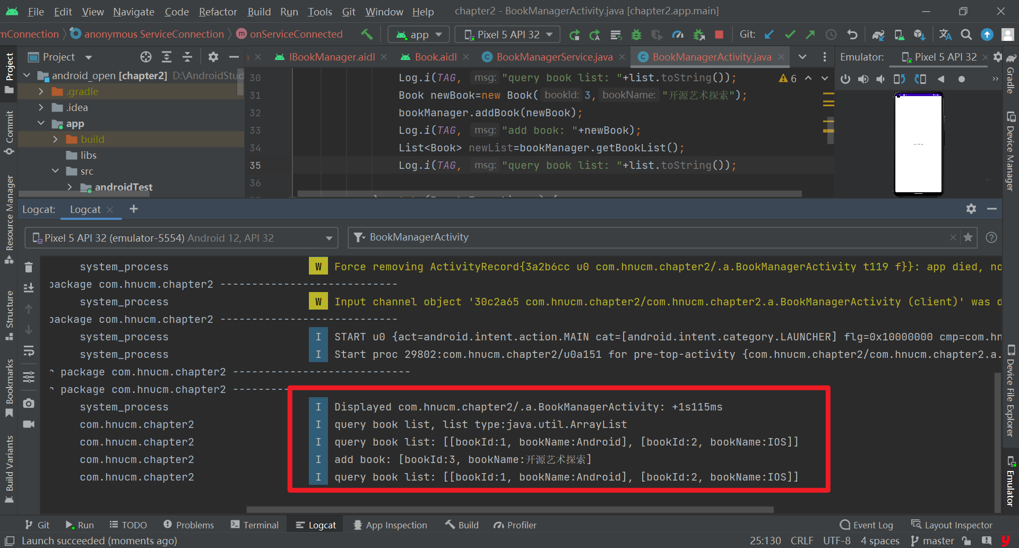Show hidden editor tabs chevron
The width and height of the screenshot is (1019, 548).
click(x=802, y=57)
